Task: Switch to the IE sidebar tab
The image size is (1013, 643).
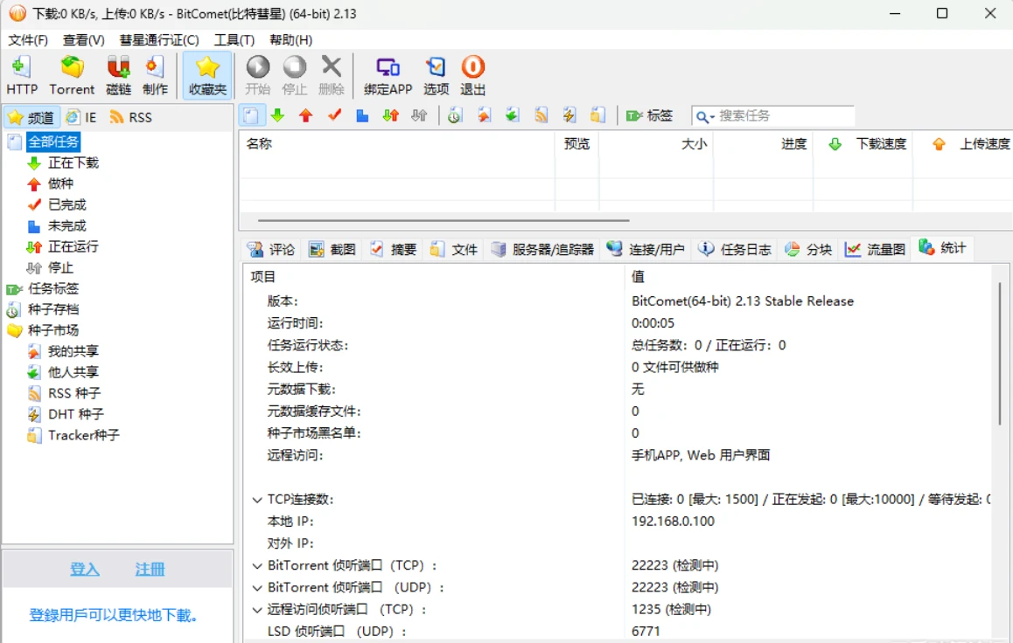Action: 82,117
